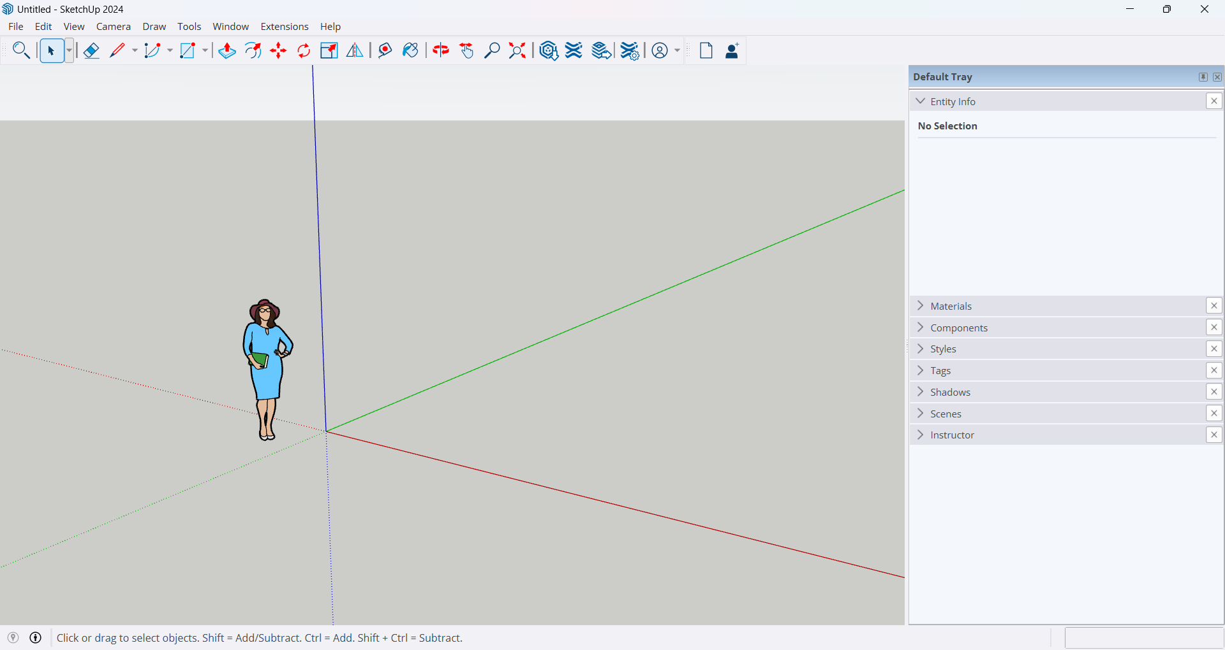Viewport: 1225px width, 650px height.
Task: Activate the Orbit camera tool
Action: coord(441,51)
